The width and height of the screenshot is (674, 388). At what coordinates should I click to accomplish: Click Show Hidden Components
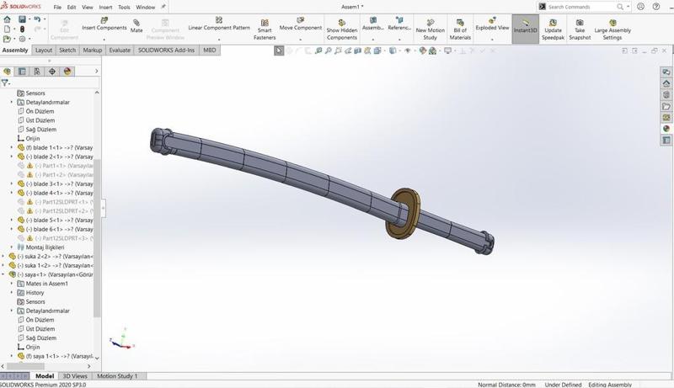(342, 29)
